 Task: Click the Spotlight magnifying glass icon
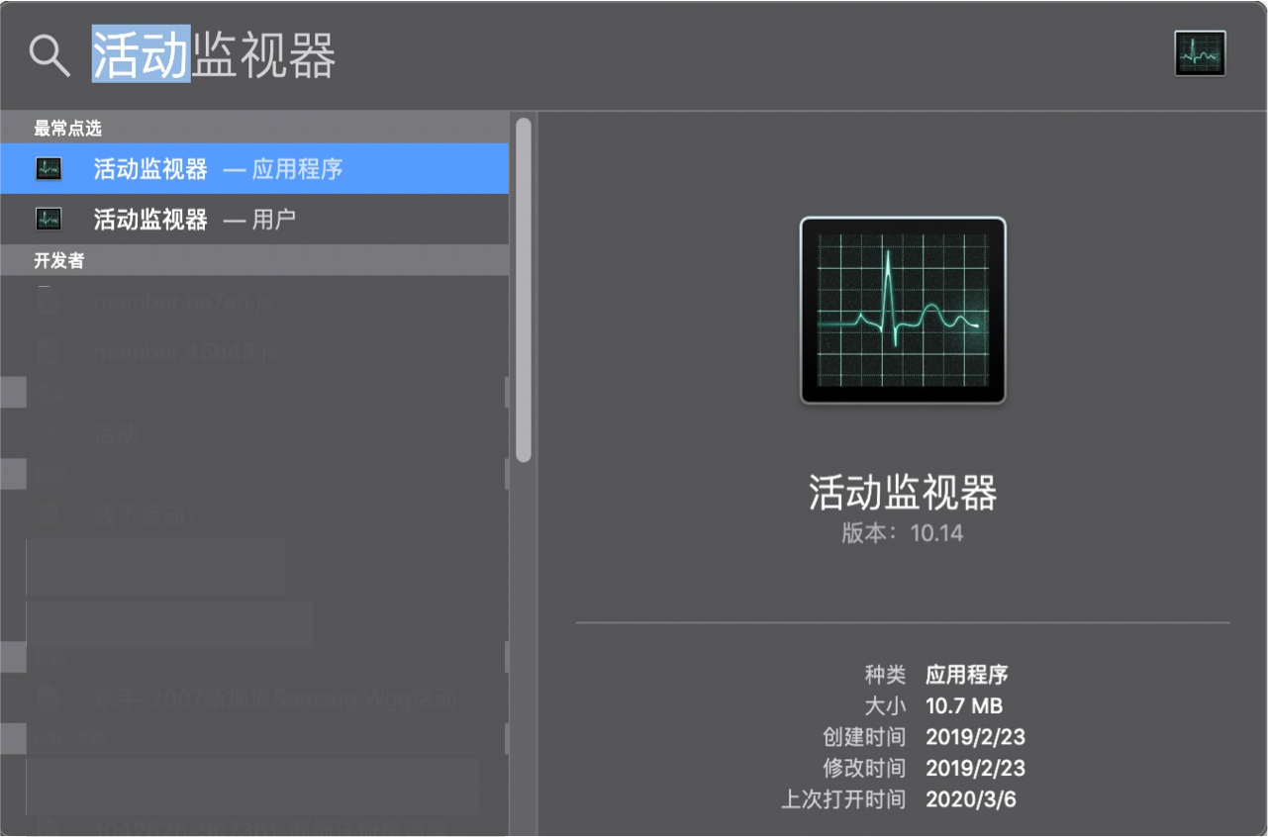click(x=49, y=54)
